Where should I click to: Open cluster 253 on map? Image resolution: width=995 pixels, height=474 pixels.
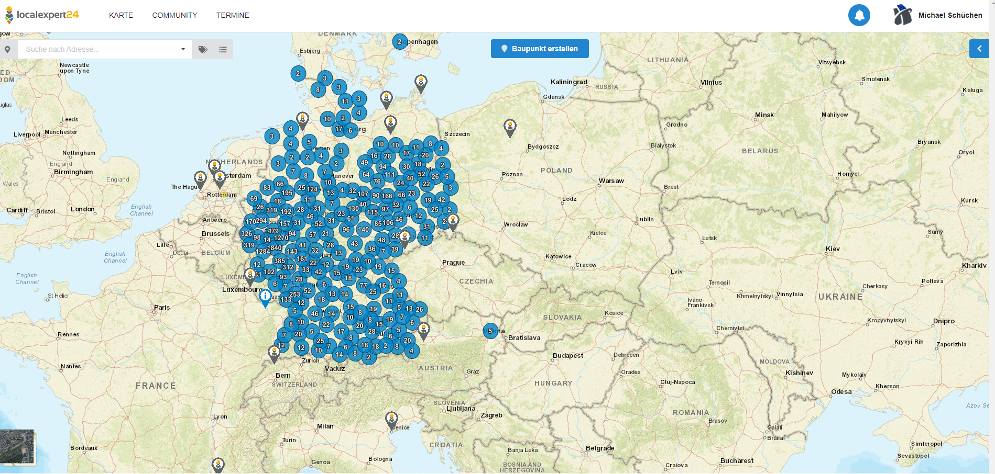295,295
